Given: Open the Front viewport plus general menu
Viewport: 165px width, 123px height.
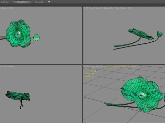Looking at the screenshot, I should click(86, 8).
